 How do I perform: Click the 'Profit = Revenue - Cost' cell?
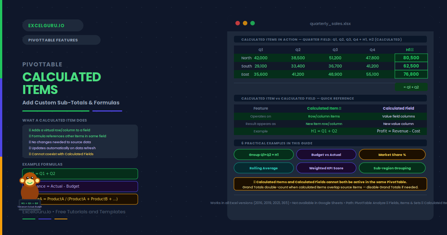[399, 131]
